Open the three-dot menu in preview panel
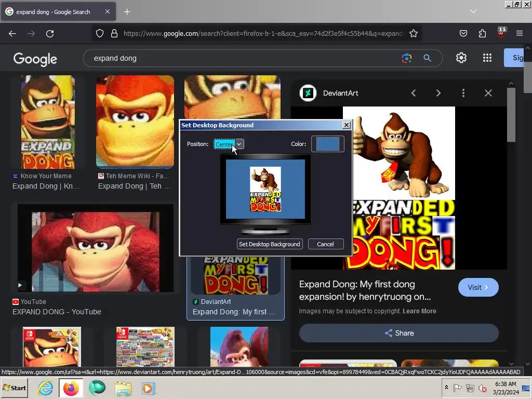The height and width of the screenshot is (399, 532). [x=463, y=93]
